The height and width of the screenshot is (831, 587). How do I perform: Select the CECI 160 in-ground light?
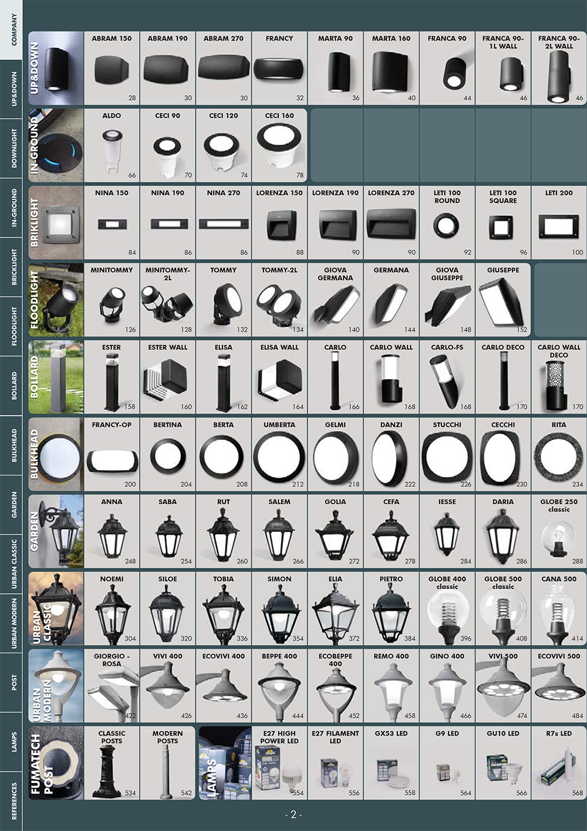tap(279, 146)
